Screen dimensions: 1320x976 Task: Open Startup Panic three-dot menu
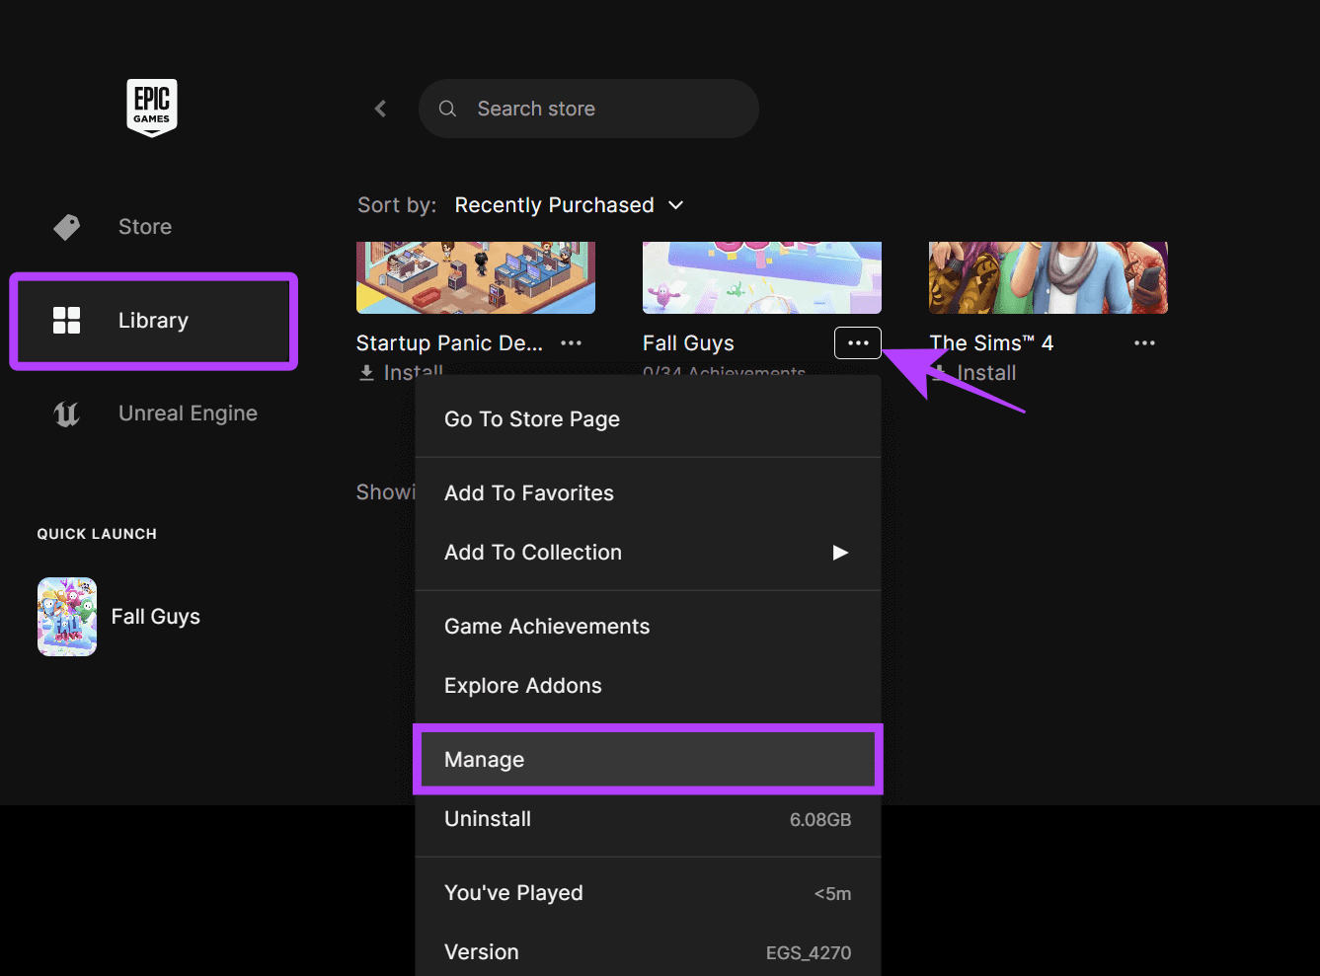click(571, 343)
